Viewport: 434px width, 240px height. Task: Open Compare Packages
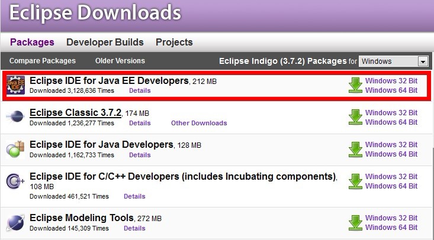43,60
